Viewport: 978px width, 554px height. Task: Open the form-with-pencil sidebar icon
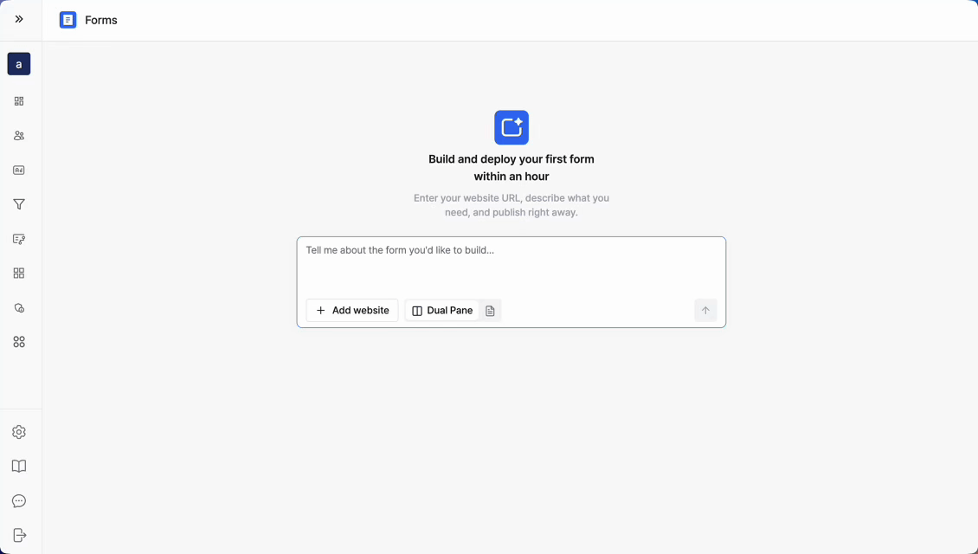click(x=19, y=239)
